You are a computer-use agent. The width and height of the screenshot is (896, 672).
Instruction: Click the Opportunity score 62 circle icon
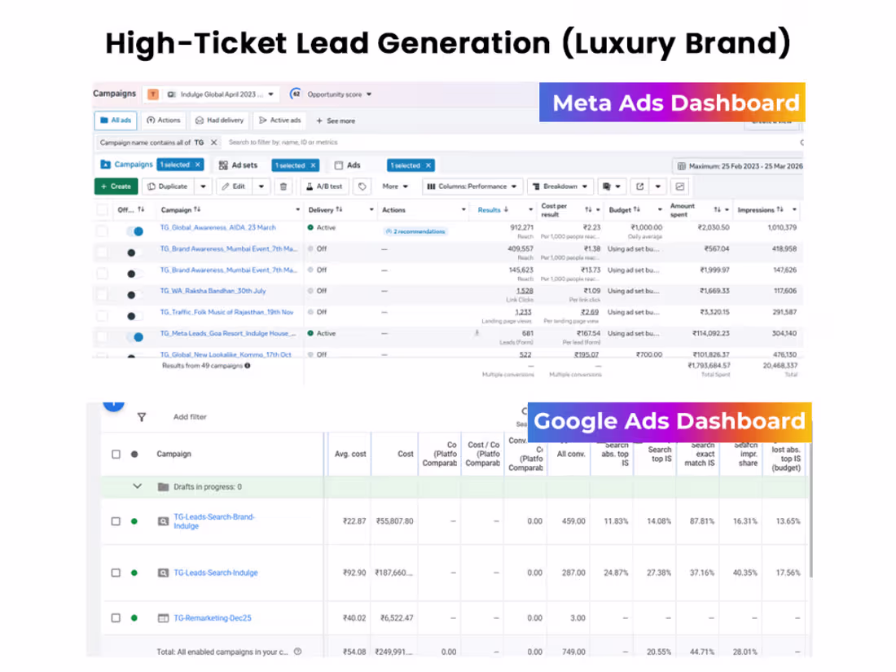pyautogui.click(x=296, y=94)
